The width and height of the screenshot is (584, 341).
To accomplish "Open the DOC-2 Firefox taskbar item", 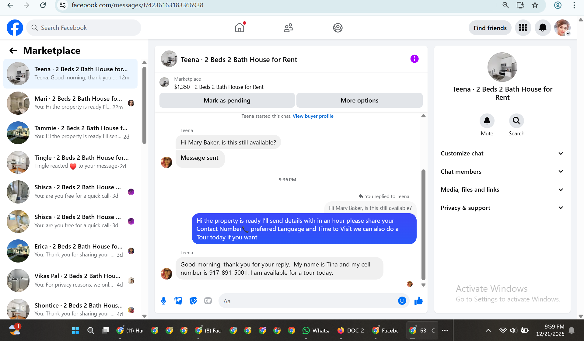I will 351,330.
